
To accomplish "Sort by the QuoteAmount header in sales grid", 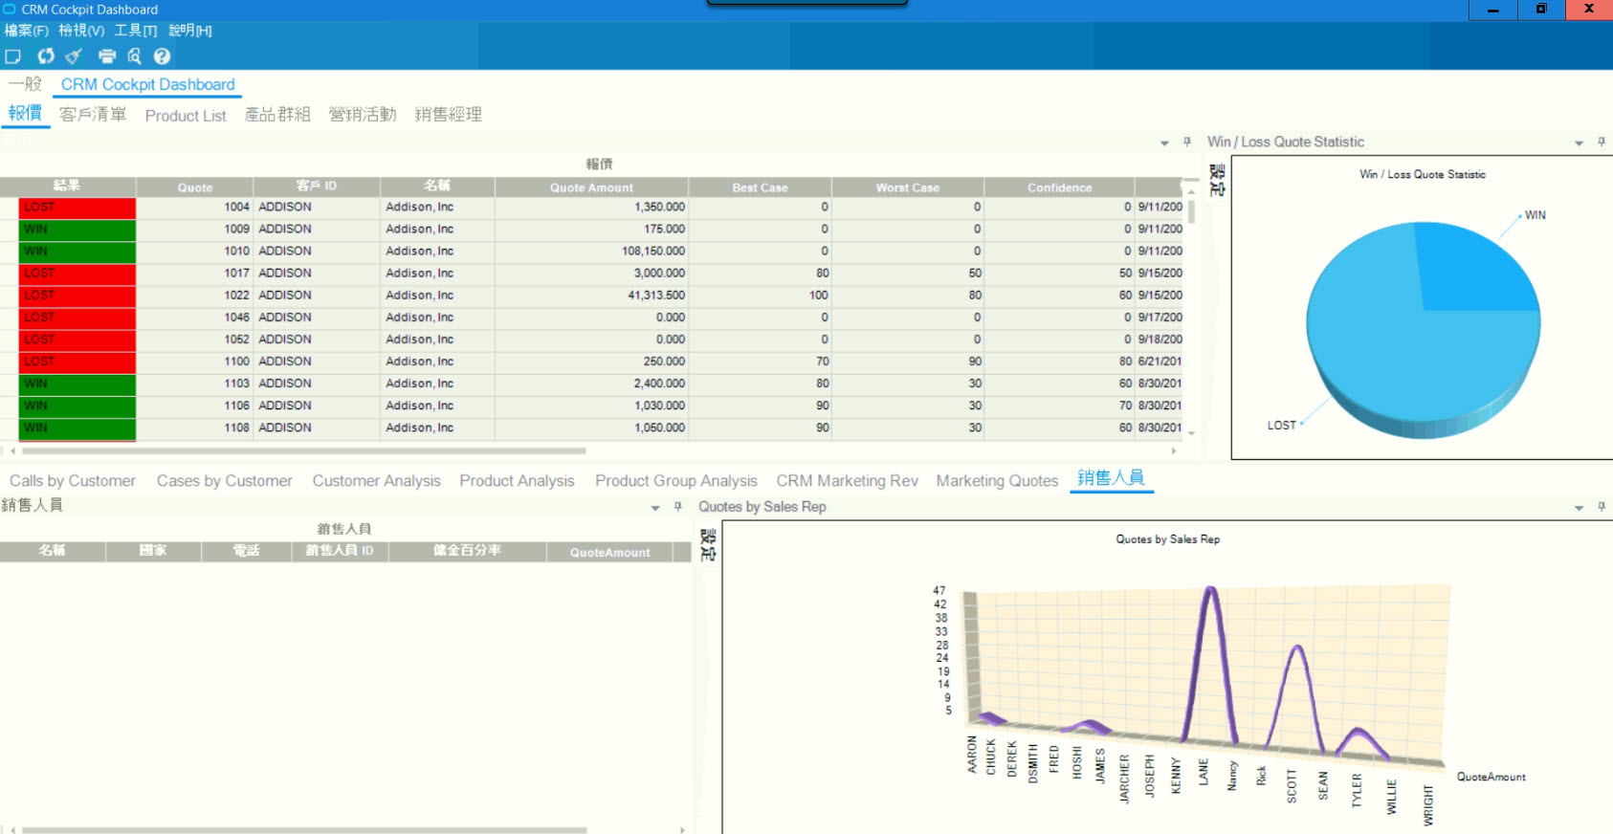I will coord(609,552).
